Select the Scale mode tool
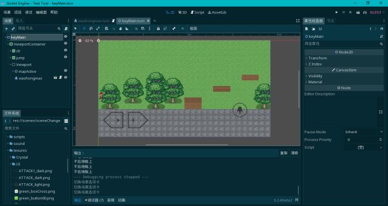The width and height of the screenshot is (388, 206). coord(98,28)
